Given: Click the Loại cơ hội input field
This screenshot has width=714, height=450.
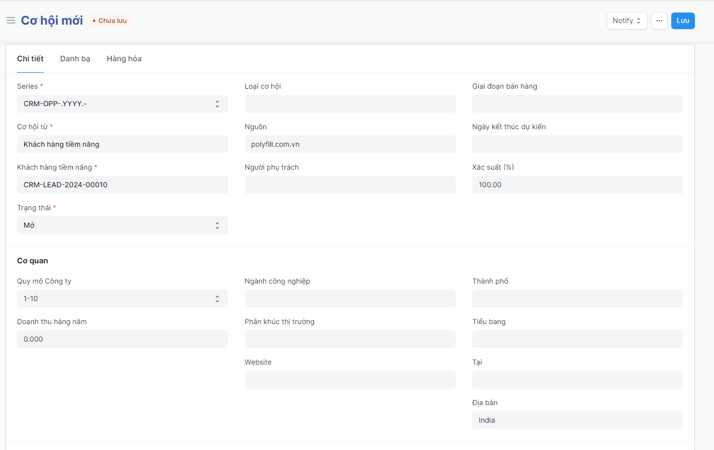Looking at the screenshot, I should click(350, 103).
